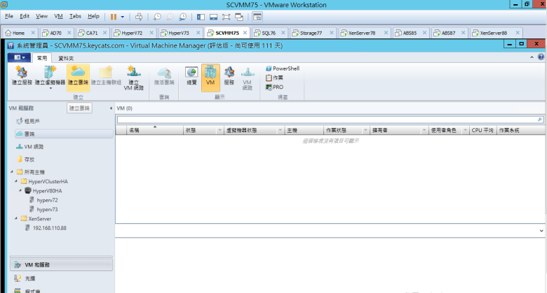This screenshot has height=293, width=547.
Task: Collapse the XenServer folder node
Action: tap(15, 218)
